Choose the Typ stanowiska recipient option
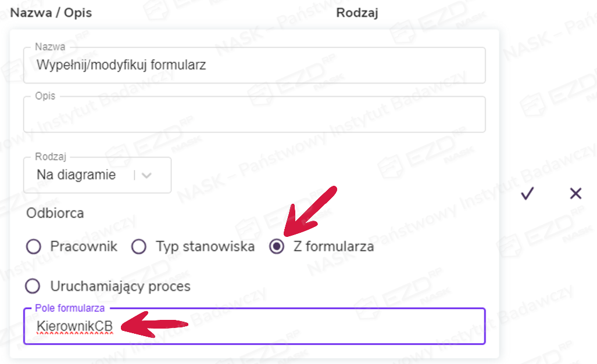 [x=139, y=247]
